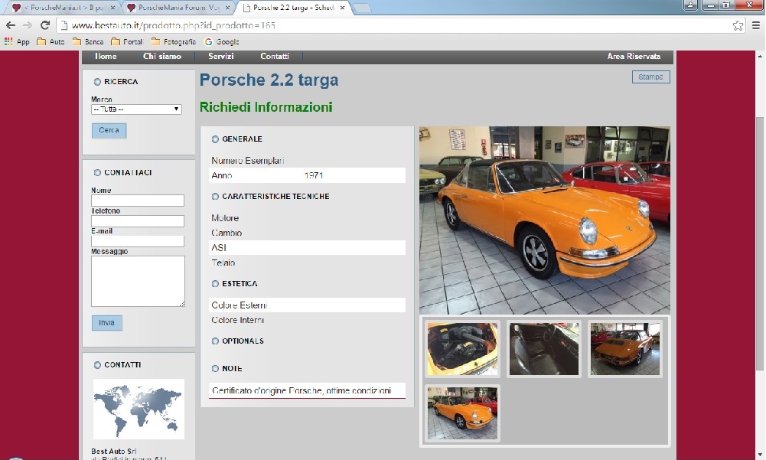
Task: Go back with the browser back arrow
Action: pos(10,25)
